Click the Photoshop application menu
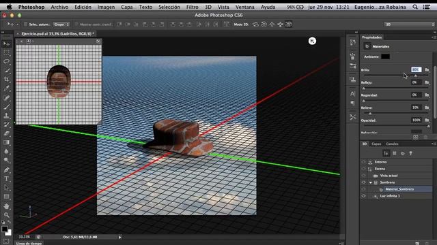Screen dimensions: 437x245 pos(31,7)
